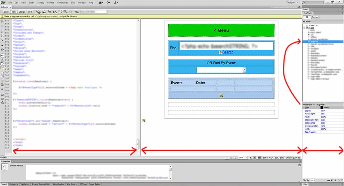Screen dimensions: 344x186
Task: Click the search field in the top bar
Action: (312, 3)
